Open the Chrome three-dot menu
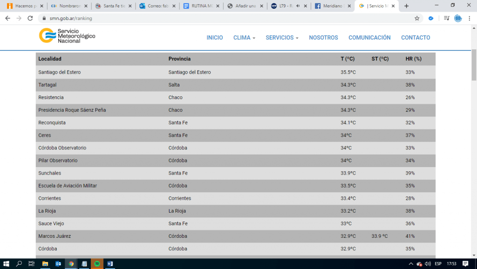 (469, 18)
